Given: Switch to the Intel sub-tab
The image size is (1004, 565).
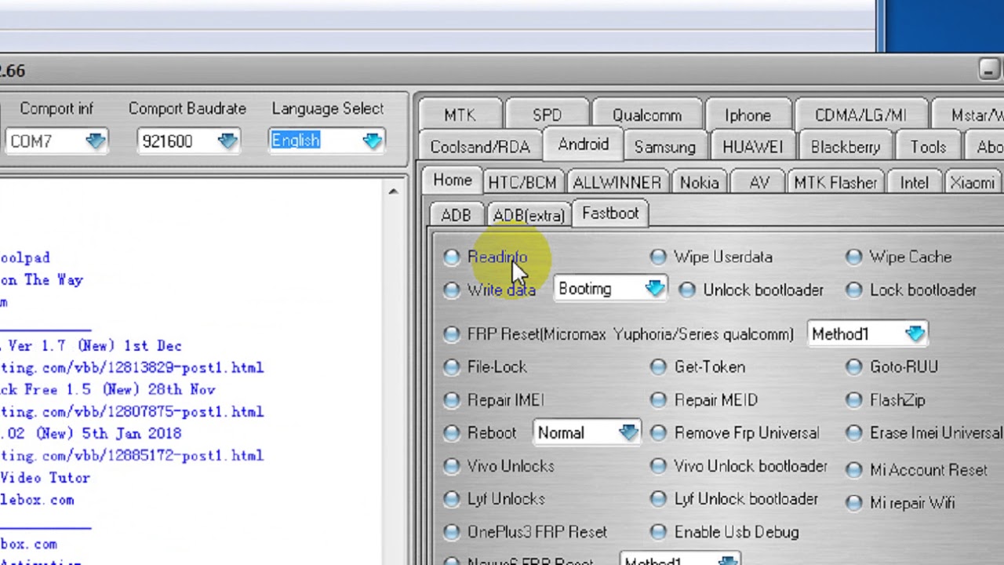Looking at the screenshot, I should coord(914,183).
